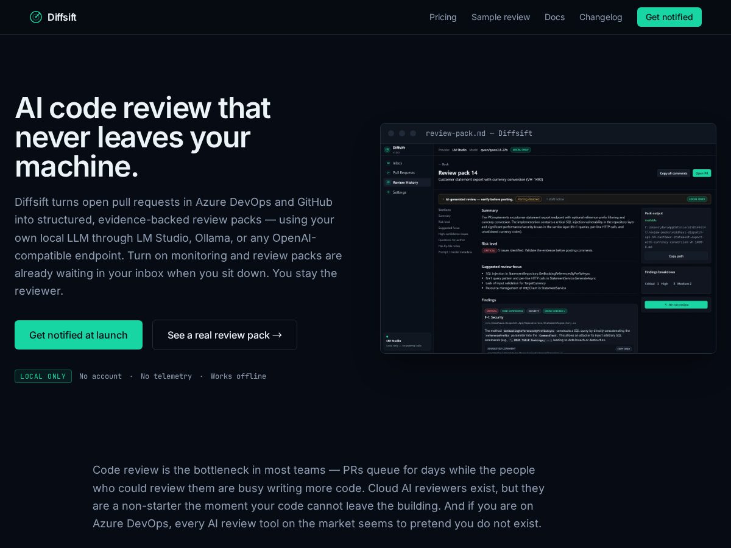Click the Get notified button in header
Screen dimensions: 731x548
click(x=669, y=17)
